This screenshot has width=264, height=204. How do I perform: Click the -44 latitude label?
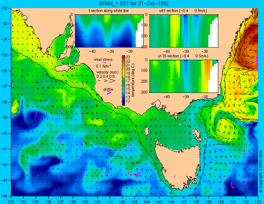coord(4,196)
